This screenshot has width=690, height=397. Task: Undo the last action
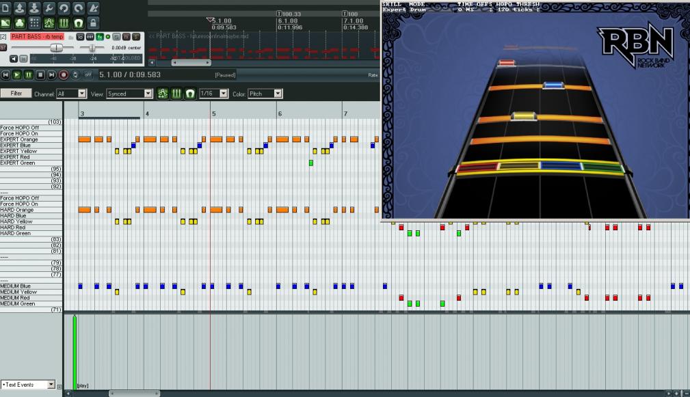click(64, 8)
